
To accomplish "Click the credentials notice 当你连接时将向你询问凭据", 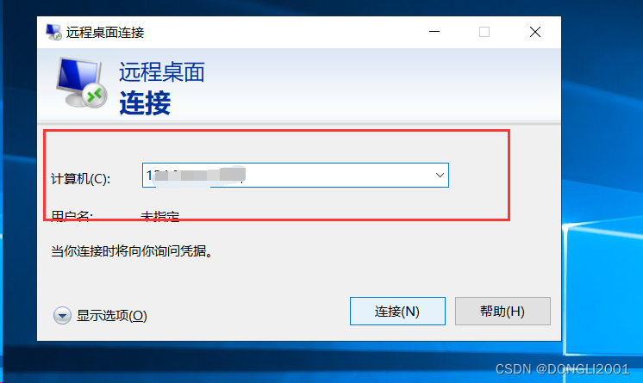I will (132, 251).
